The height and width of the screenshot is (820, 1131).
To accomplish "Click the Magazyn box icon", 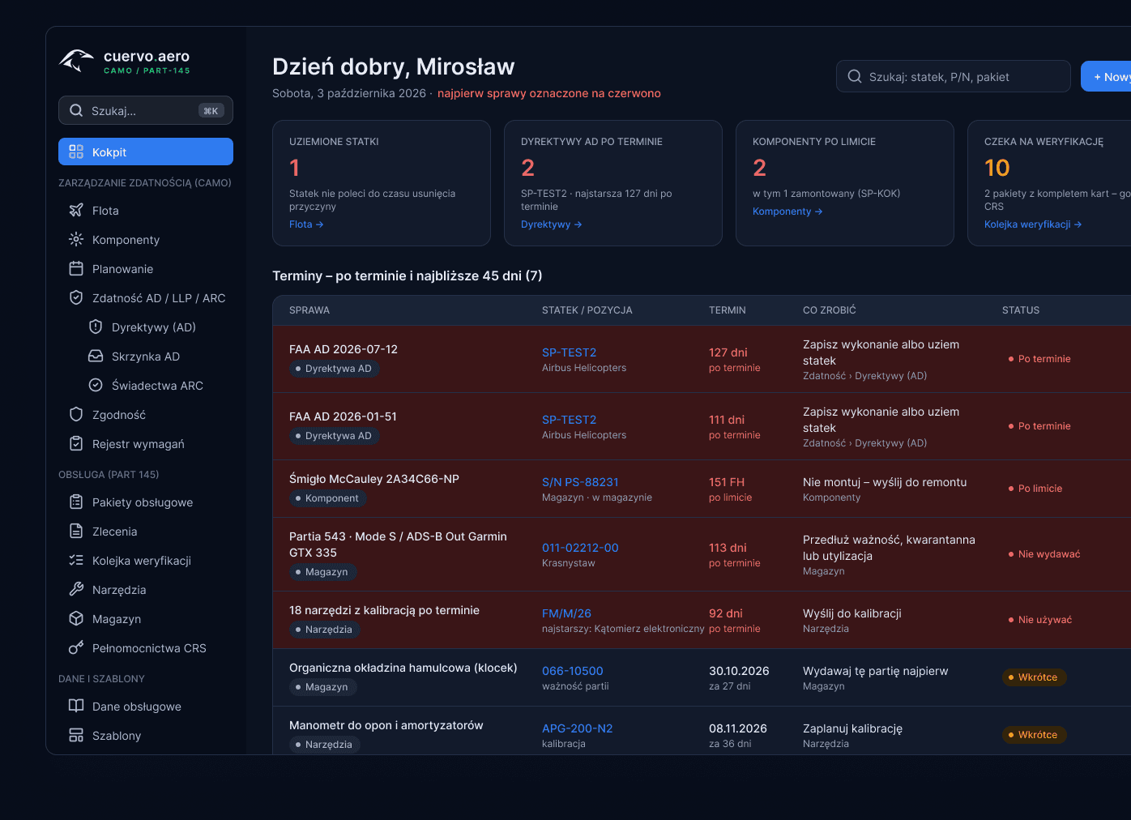I will coord(76,618).
